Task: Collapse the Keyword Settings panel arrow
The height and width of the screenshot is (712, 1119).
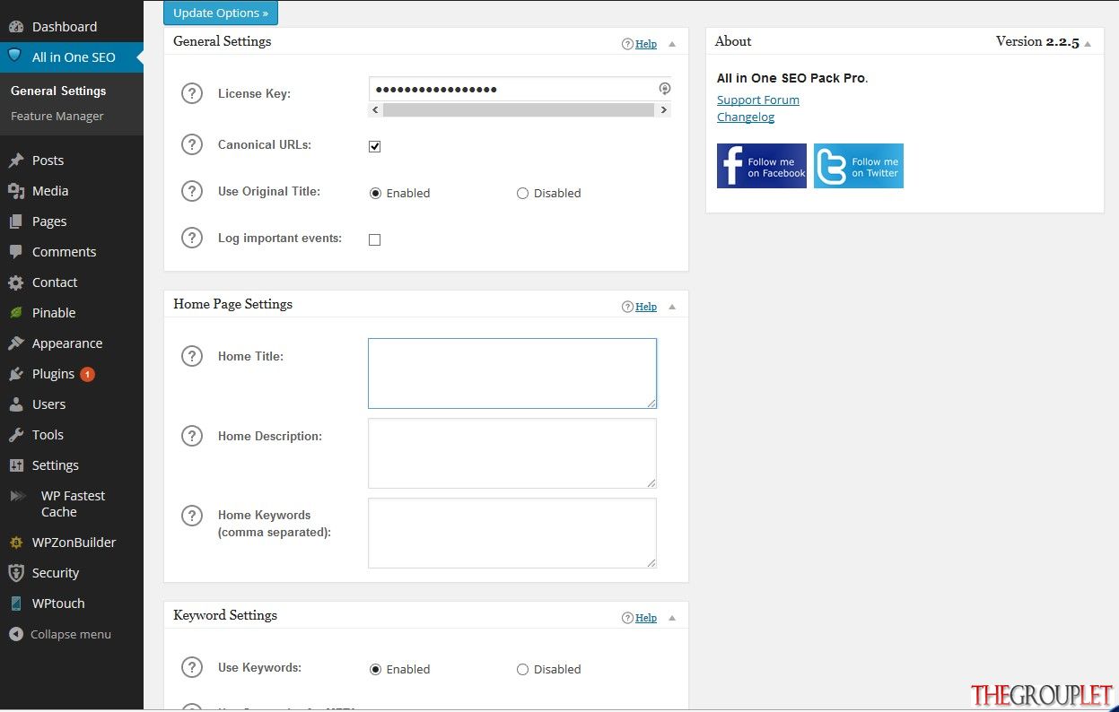Action: 672,618
